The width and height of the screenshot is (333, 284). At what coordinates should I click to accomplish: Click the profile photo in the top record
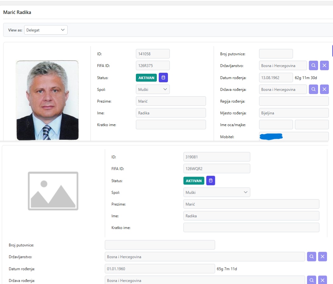47,100
